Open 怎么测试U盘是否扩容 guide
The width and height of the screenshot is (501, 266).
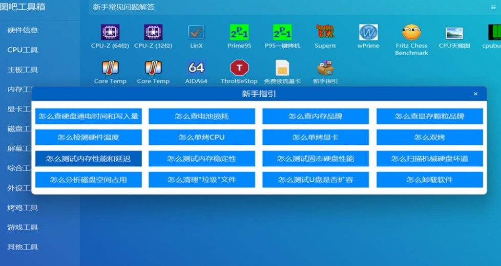click(316, 180)
